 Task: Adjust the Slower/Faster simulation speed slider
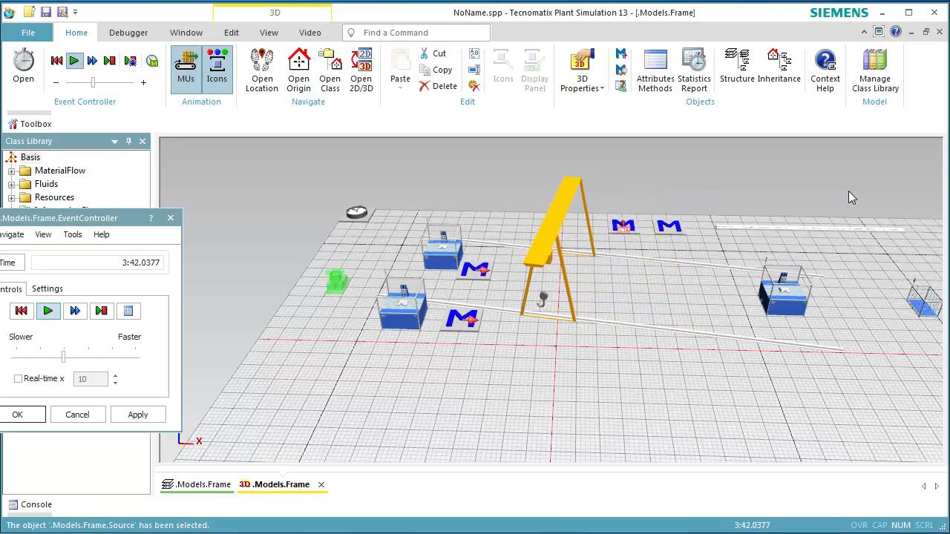pos(63,357)
